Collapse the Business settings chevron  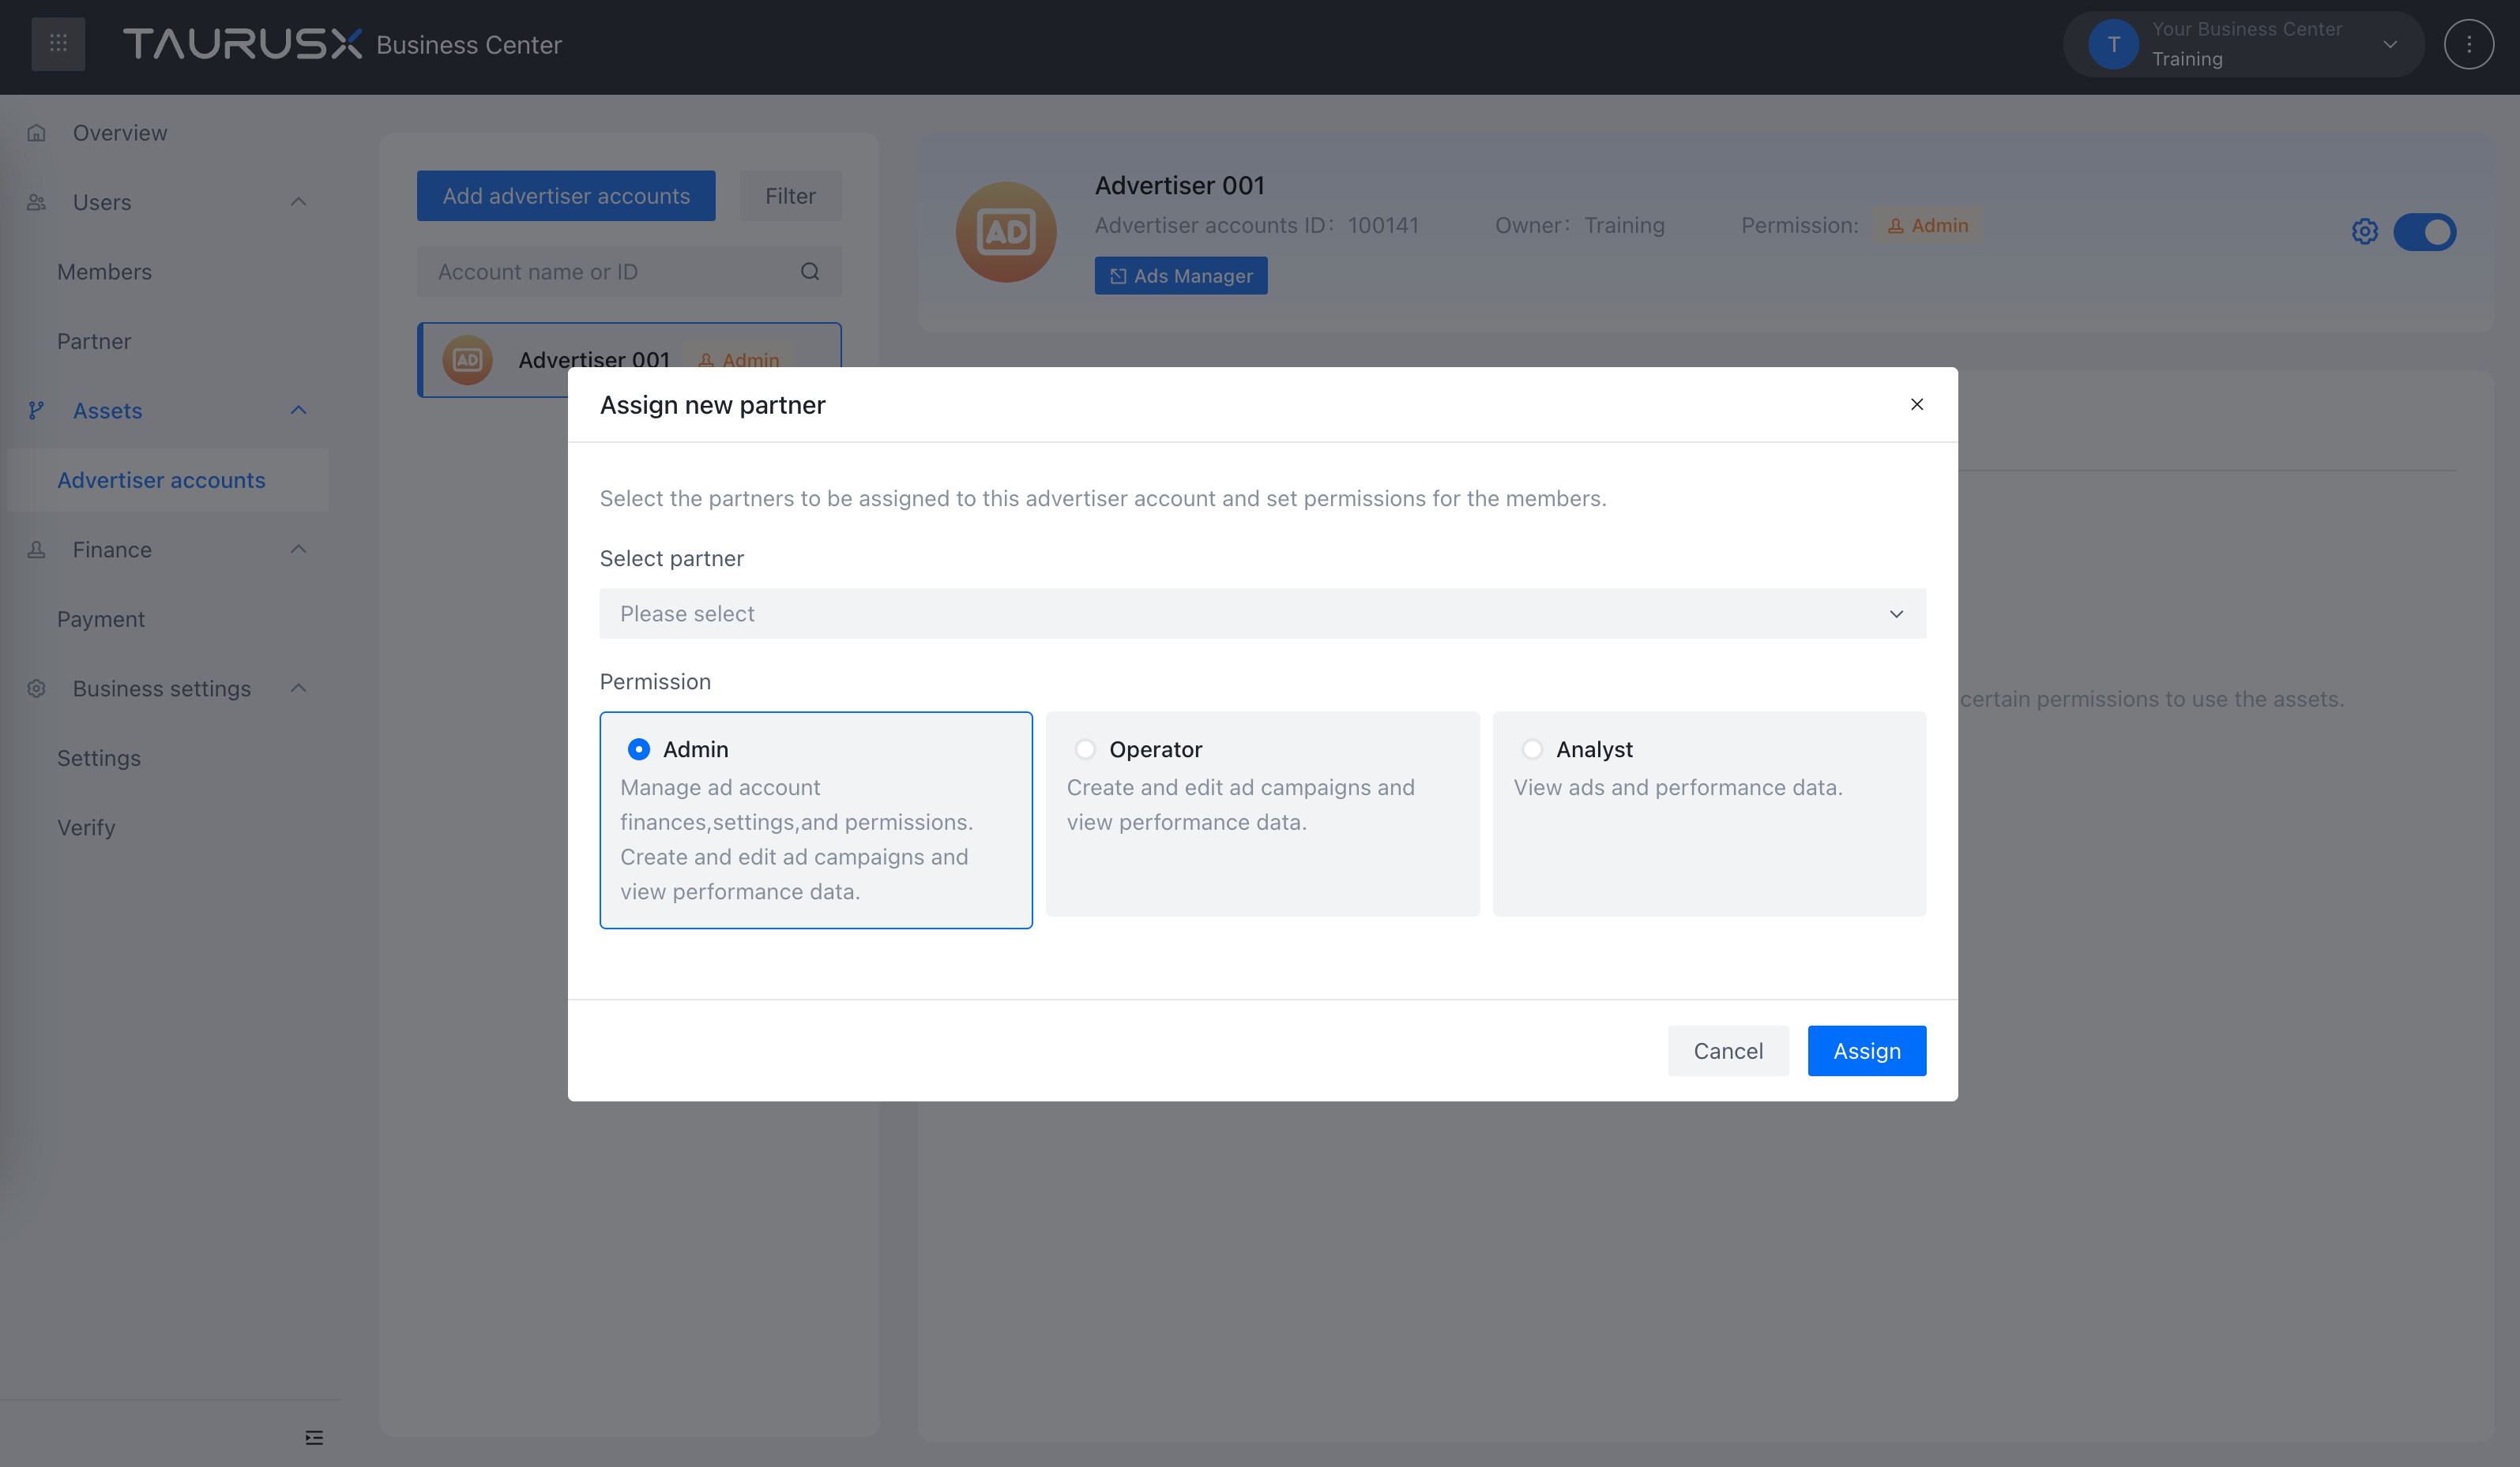(x=298, y=688)
